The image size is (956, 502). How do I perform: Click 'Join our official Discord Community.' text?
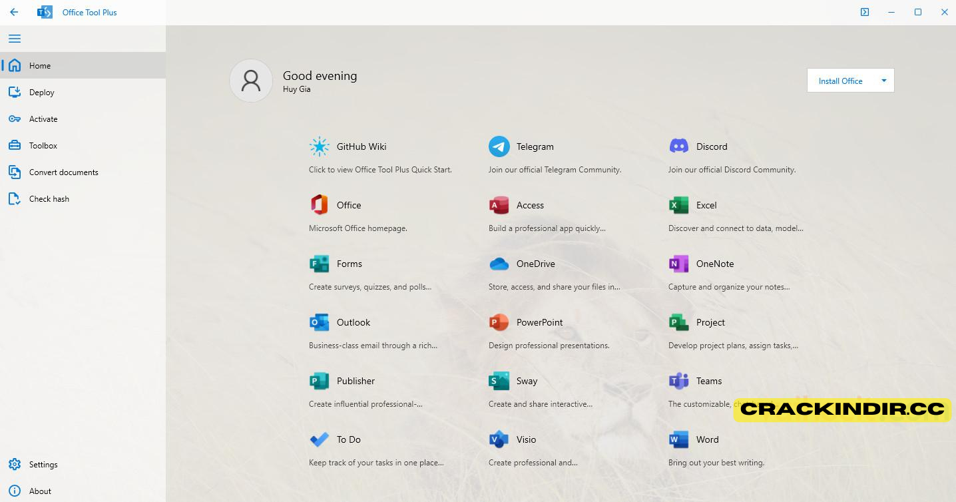[732, 170]
